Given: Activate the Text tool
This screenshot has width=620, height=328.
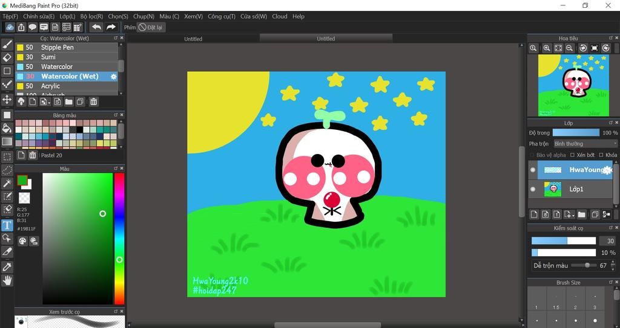Looking at the screenshot, I should click(7, 225).
